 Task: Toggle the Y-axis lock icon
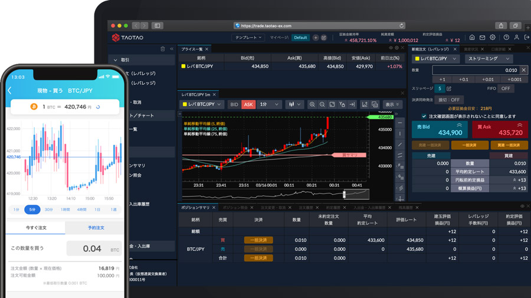point(342,104)
